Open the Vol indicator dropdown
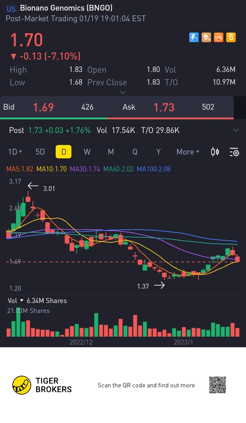The image size is (246, 423). point(16,301)
